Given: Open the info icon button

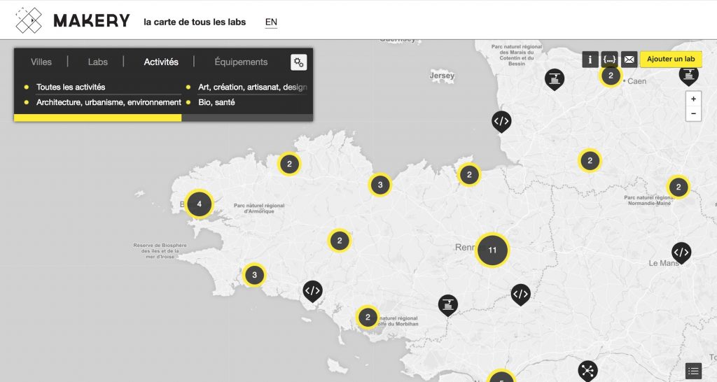Looking at the screenshot, I should point(590,59).
